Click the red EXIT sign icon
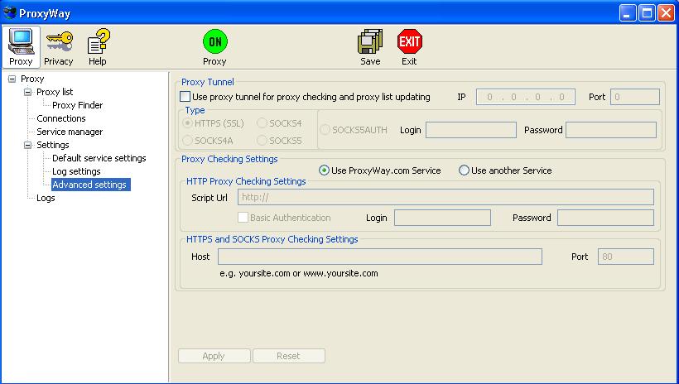Screen dimensions: 679x384 pyautogui.click(x=409, y=46)
